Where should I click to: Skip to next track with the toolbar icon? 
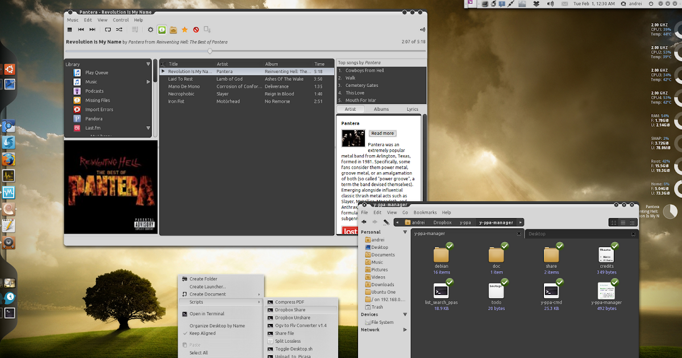92,30
